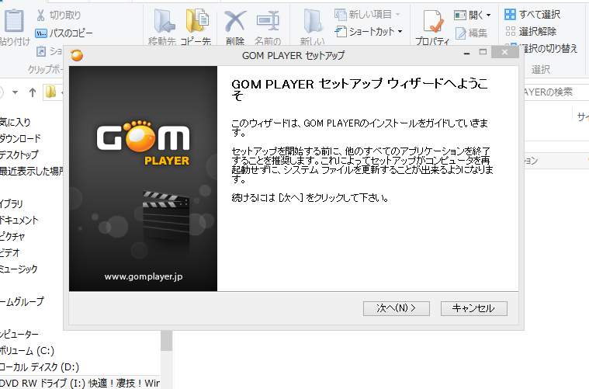The image size is (589, 389).
Task: Select ローカル ディスク (D:) drive
Action: (40, 366)
